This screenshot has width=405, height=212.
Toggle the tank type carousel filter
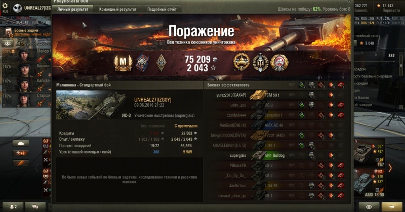point(21,143)
